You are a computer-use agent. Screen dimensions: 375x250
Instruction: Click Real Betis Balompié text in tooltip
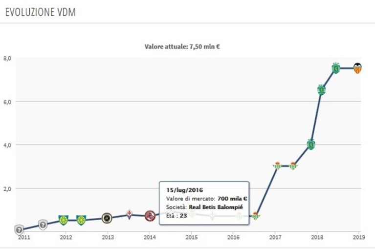(216, 207)
